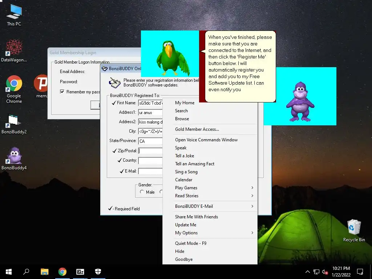Screen dimensions: 372x279
Task: Click the Zip/Postal input field
Action: 150,151
